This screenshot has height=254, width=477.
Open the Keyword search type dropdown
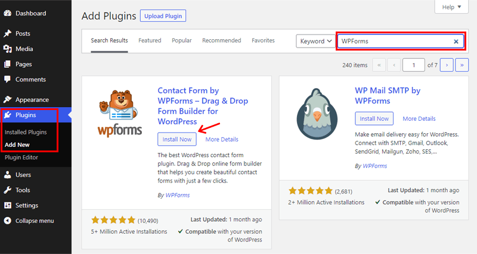click(316, 41)
